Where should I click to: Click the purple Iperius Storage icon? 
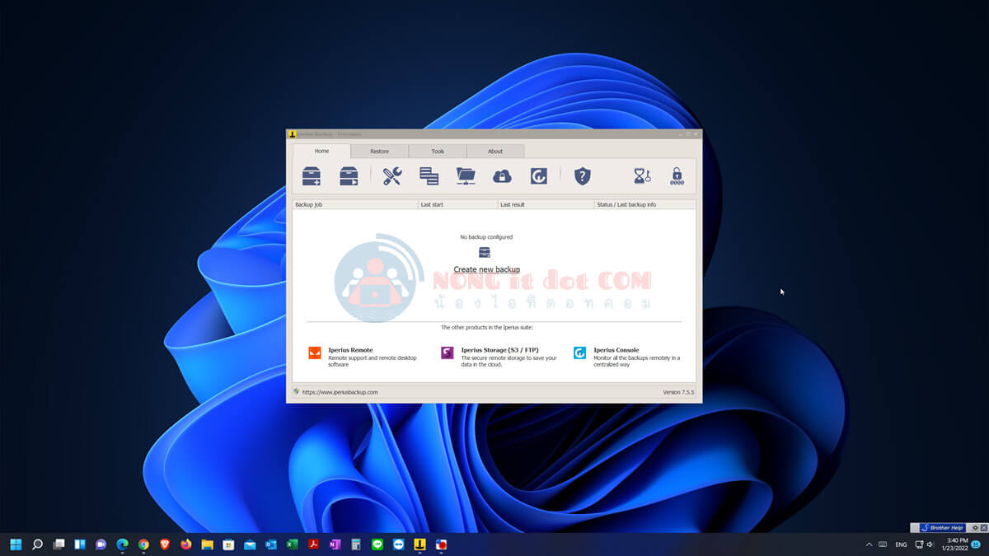click(x=446, y=353)
